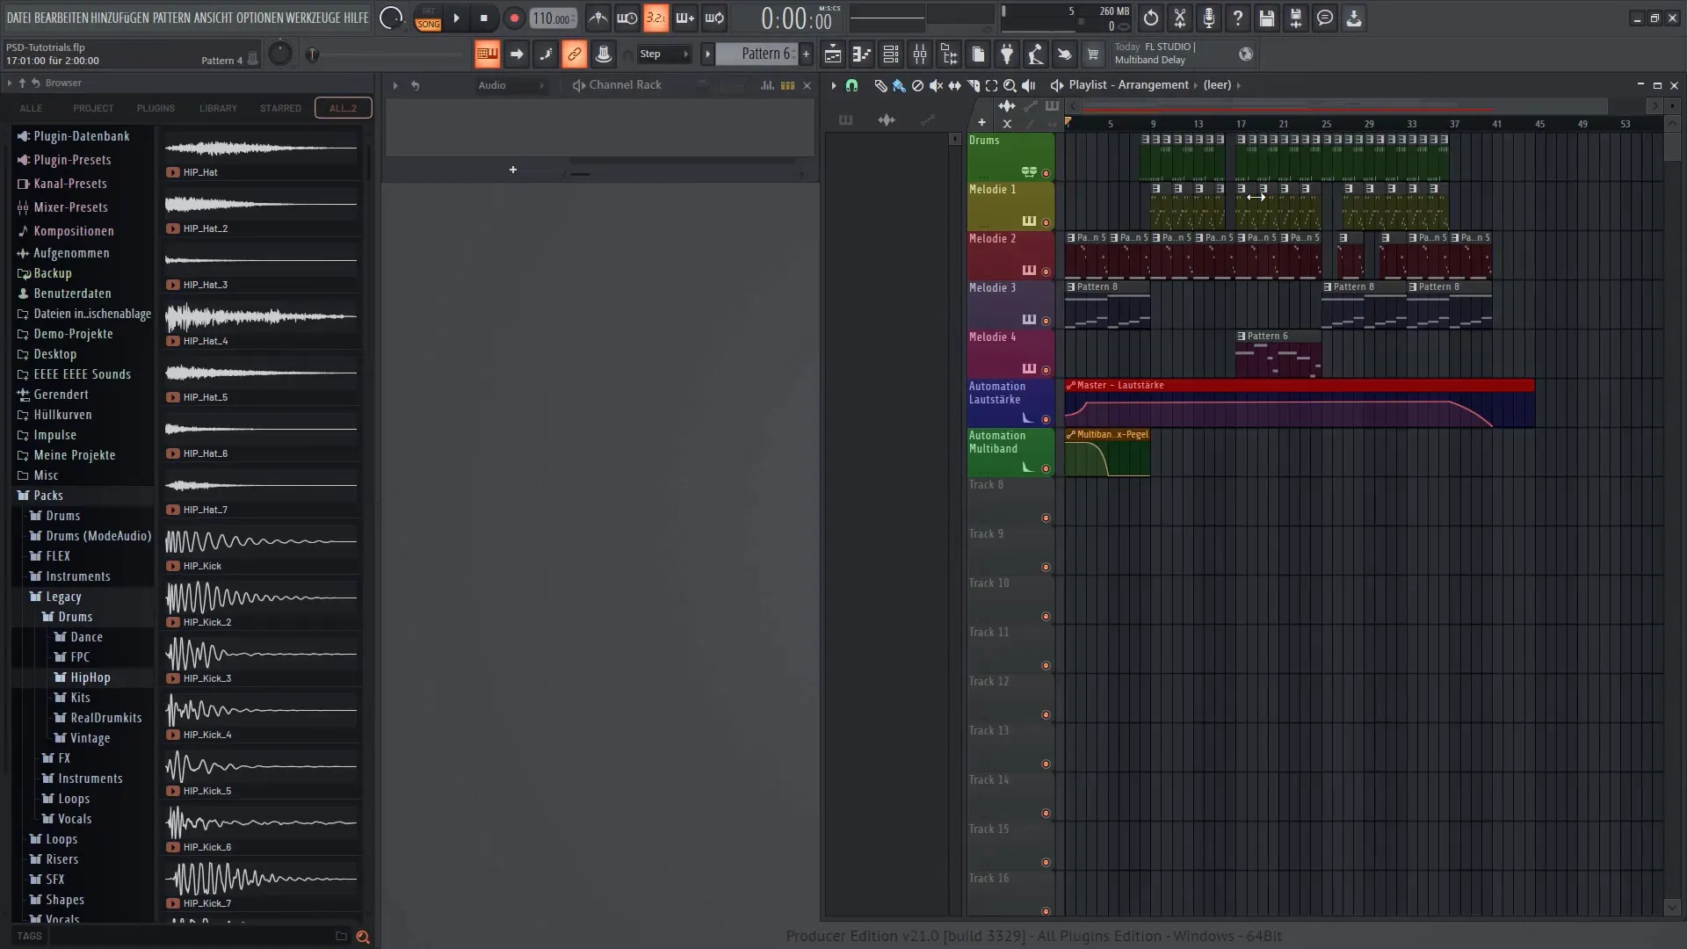1687x949 pixels.
Task: Switch browser to PROJECT tab
Action: pos(93,108)
